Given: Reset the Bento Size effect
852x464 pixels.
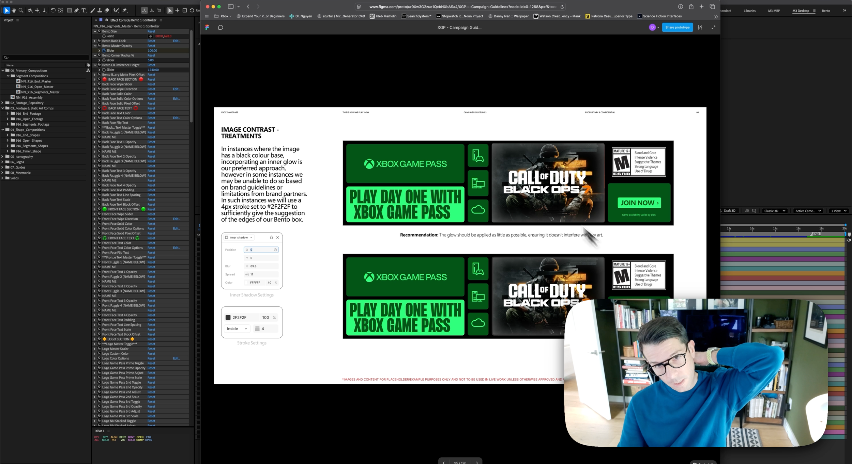Looking at the screenshot, I should click(x=151, y=31).
